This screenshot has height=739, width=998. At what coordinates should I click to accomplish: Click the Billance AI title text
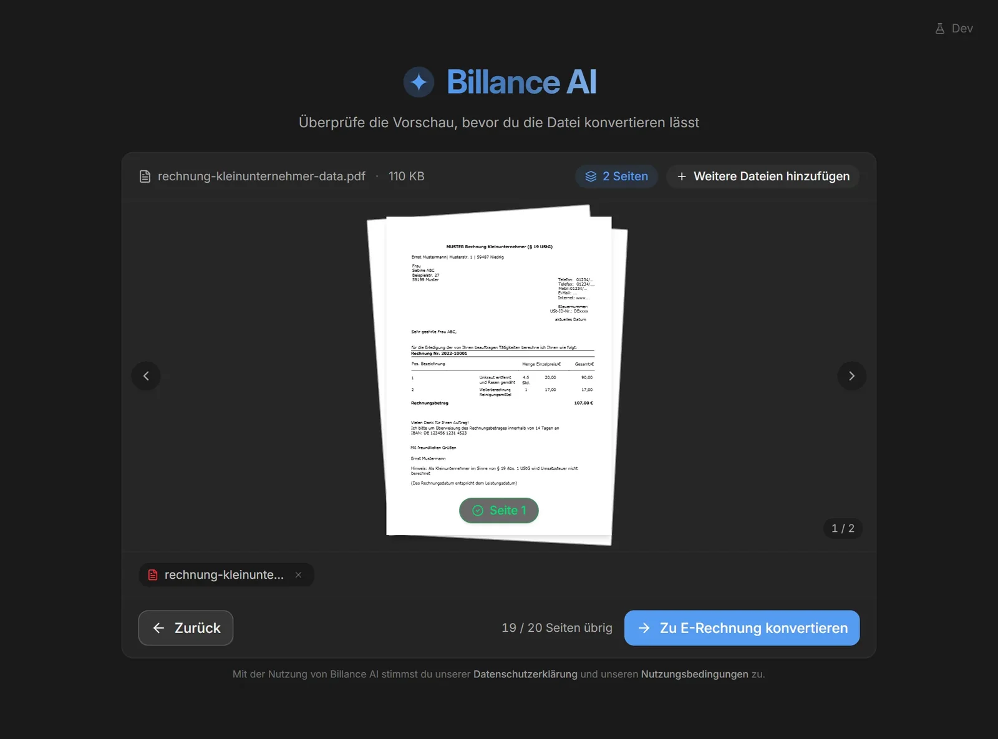pyautogui.click(x=521, y=82)
